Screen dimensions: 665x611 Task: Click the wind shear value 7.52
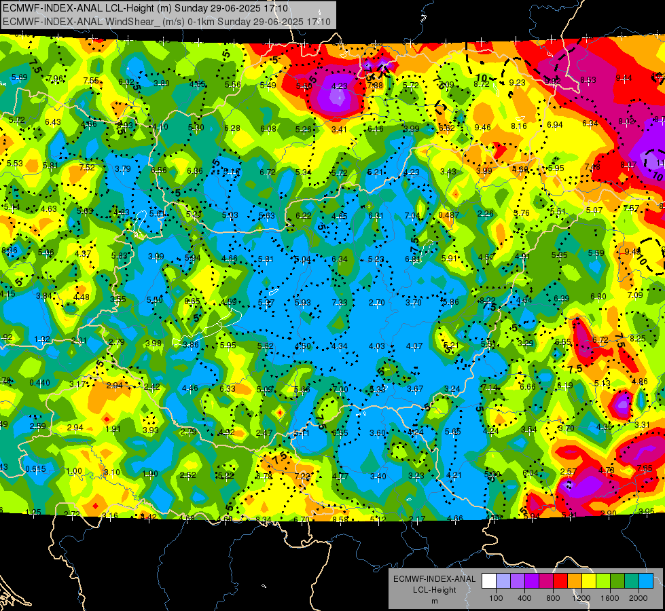87,168
